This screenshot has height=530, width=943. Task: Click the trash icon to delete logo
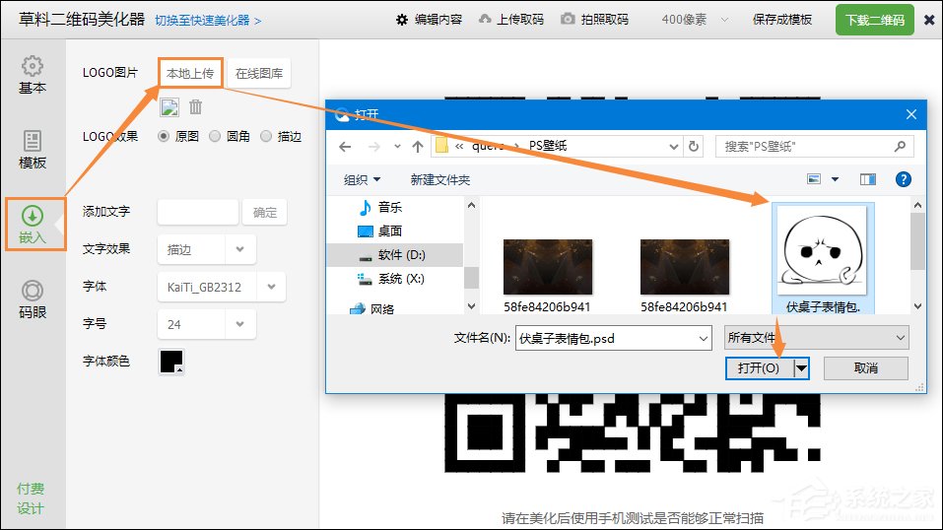point(196,107)
